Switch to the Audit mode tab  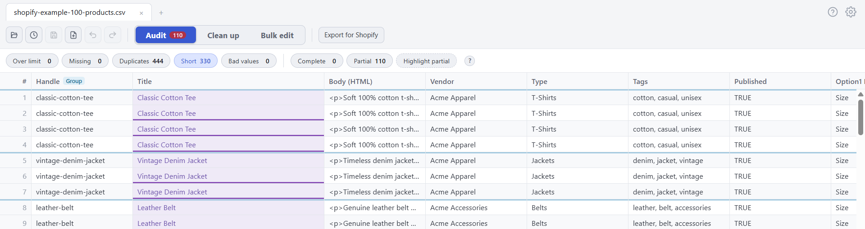point(165,35)
